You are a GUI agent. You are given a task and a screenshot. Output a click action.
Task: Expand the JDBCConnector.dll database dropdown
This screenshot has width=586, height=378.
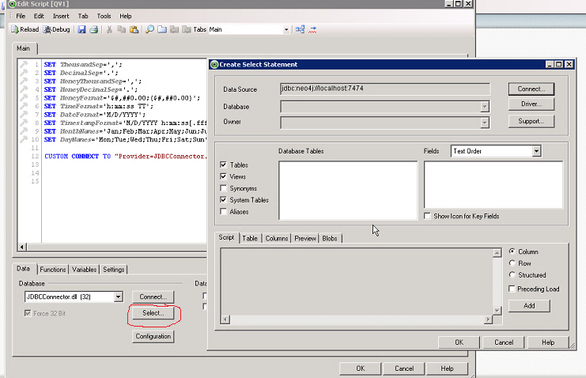point(119,297)
